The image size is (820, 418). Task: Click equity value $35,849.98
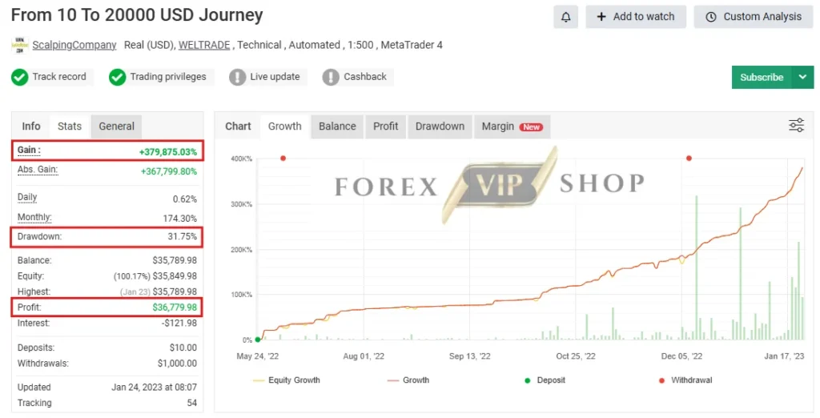(x=175, y=275)
